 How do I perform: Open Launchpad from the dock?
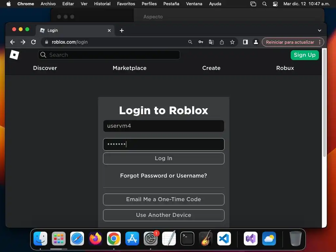tap(59, 239)
